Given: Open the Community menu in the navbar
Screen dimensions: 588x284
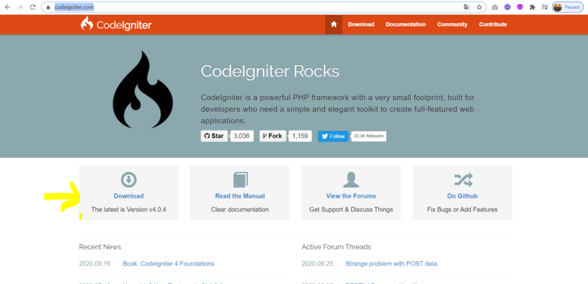Looking at the screenshot, I should pyautogui.click(x=452, y=24).
